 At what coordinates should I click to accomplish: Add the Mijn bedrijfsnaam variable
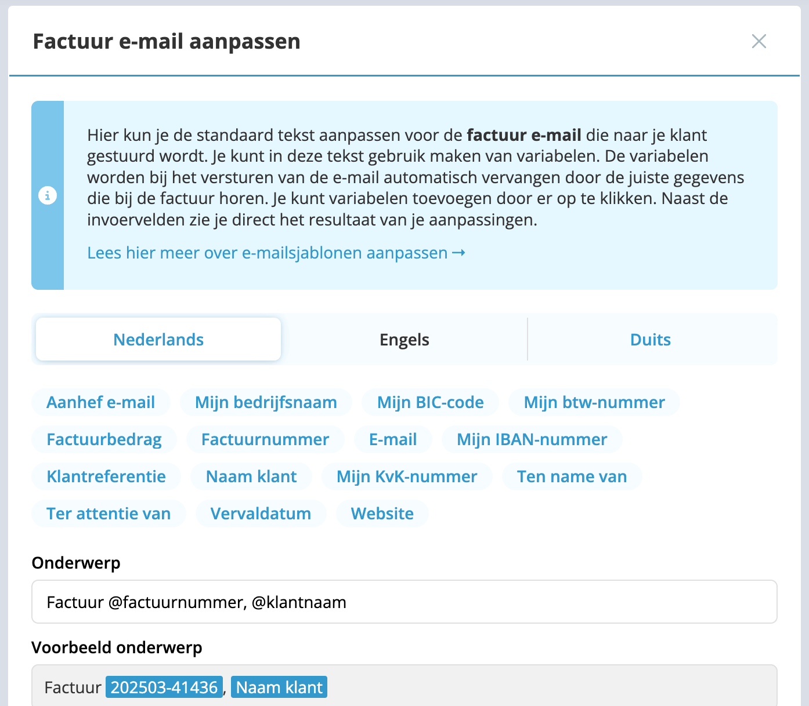[x=266, y=402]
